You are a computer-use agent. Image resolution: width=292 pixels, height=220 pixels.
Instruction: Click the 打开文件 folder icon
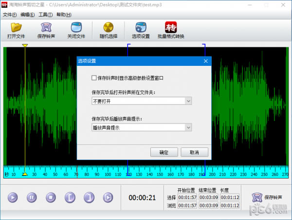pyautogui.click(x=16, y=27)
